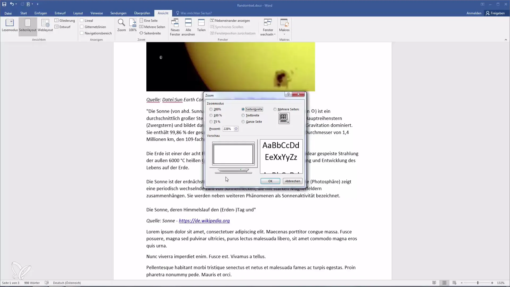Click the Deutsch (Österreich) language indicator
The height and width of the screenshot is (287, 510).
point(67,283)
